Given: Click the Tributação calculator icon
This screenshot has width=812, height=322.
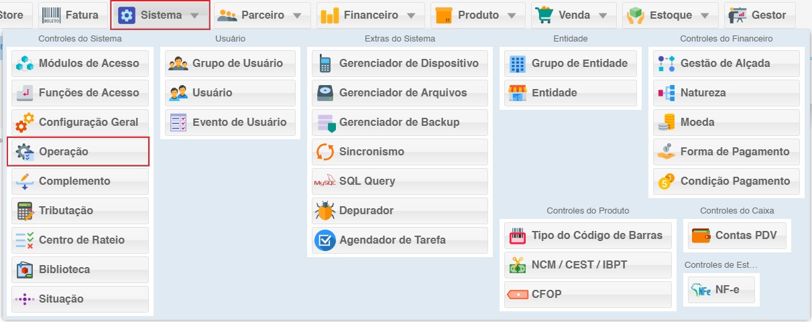Looking at the screenshot, I should [25, 211].
